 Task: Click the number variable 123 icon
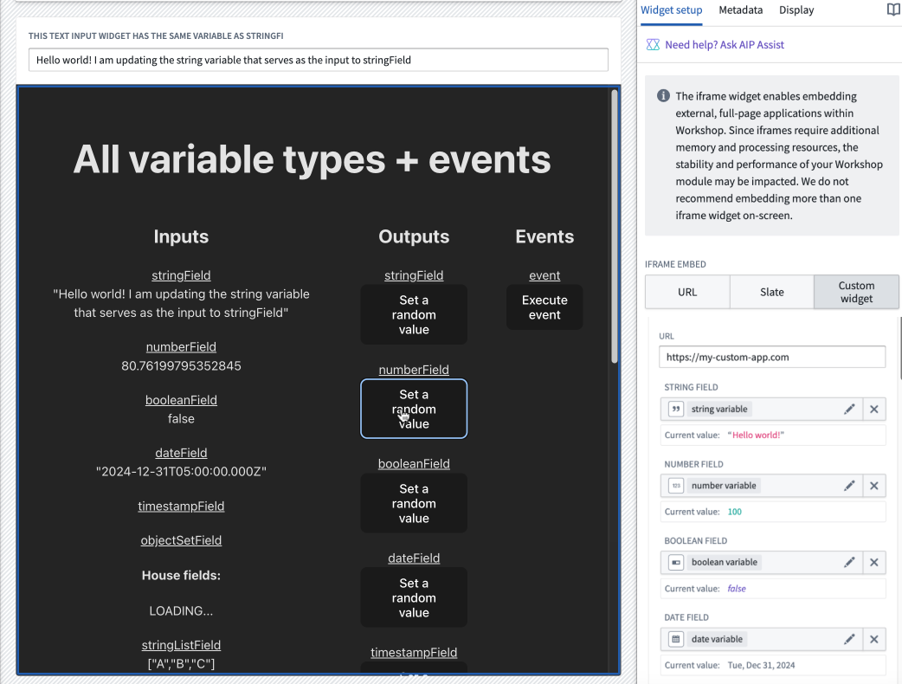(x=675, y=486)
